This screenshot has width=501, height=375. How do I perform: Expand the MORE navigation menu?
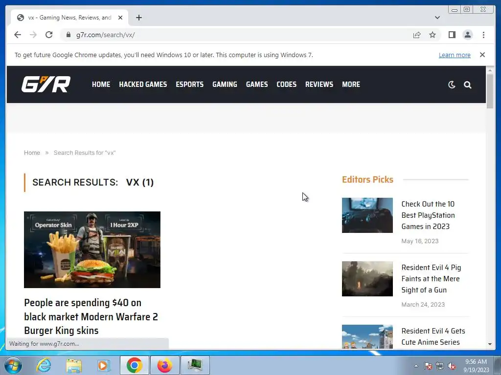click(x=351, y=84)
